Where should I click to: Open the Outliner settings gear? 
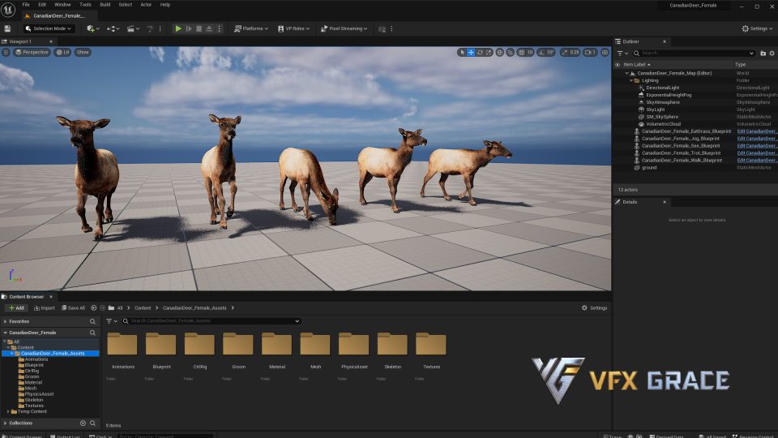coord(772,53)
